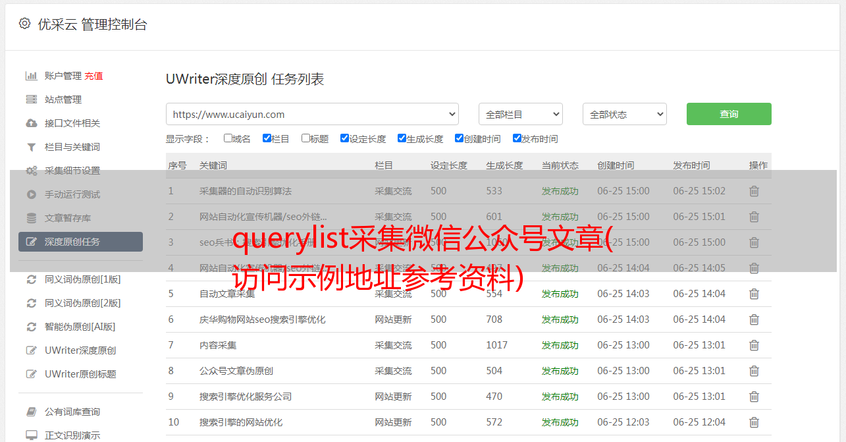
Task: Click the publish time 06-25 12:04
Action: (x=699, y=422)
